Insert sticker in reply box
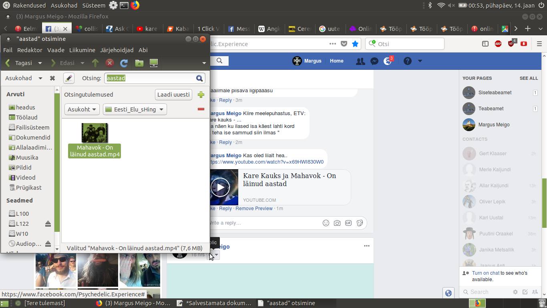The height and width of the screenshot is (308, 547). 360,223
